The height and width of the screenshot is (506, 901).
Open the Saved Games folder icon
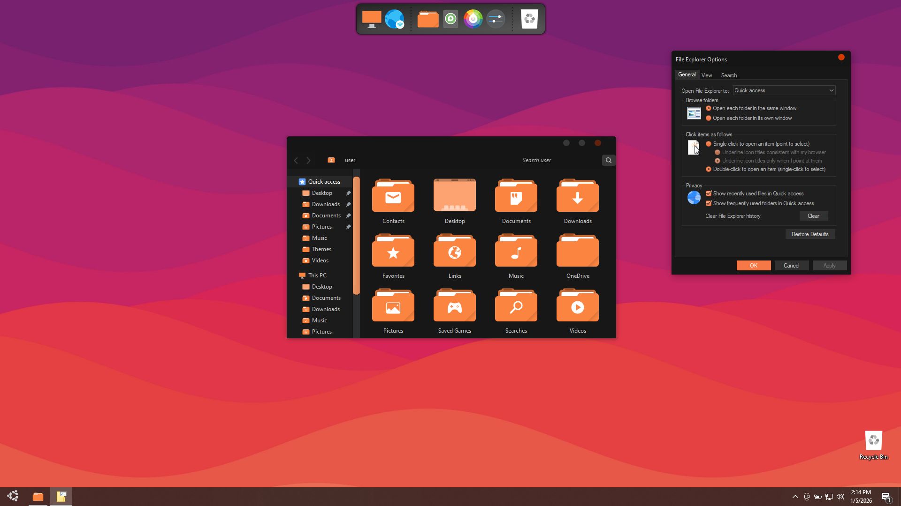point(454,307)
